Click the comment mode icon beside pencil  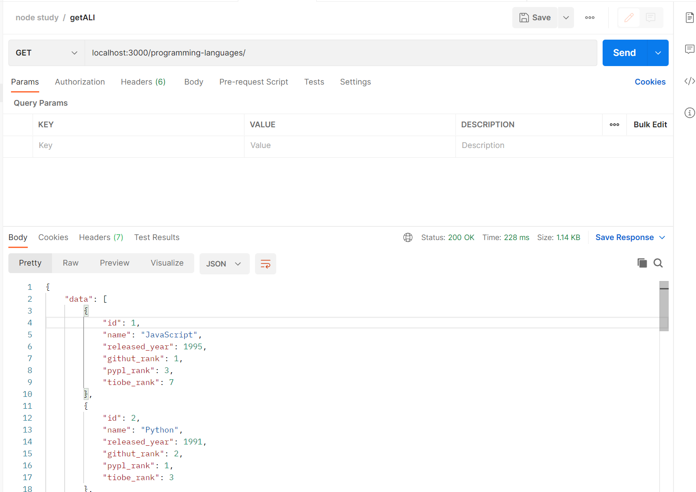[651, 18]
